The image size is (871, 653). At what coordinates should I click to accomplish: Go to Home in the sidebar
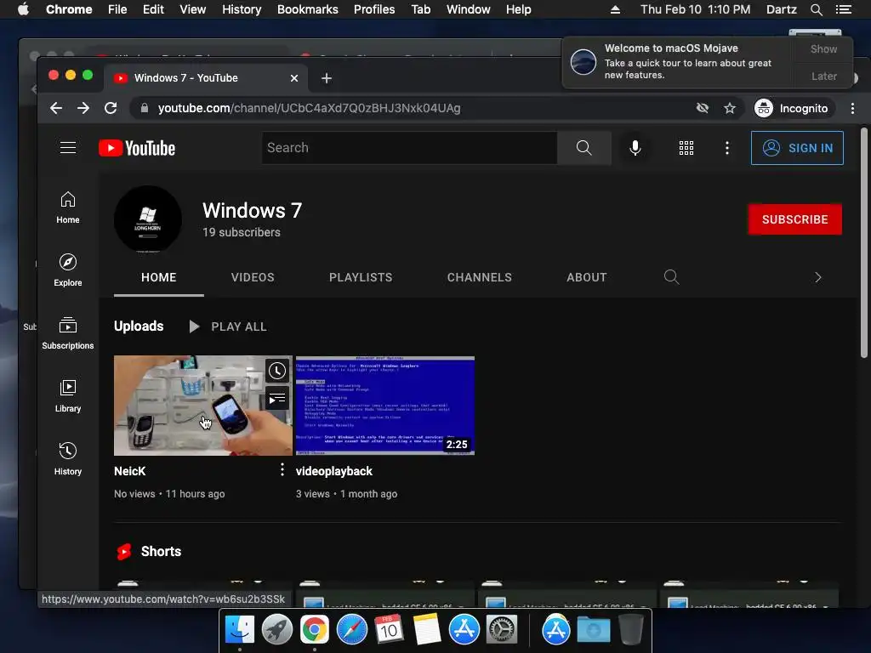point(68,207)
